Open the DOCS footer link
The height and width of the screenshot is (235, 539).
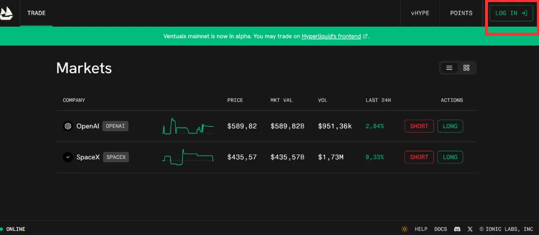coord(440,229)
